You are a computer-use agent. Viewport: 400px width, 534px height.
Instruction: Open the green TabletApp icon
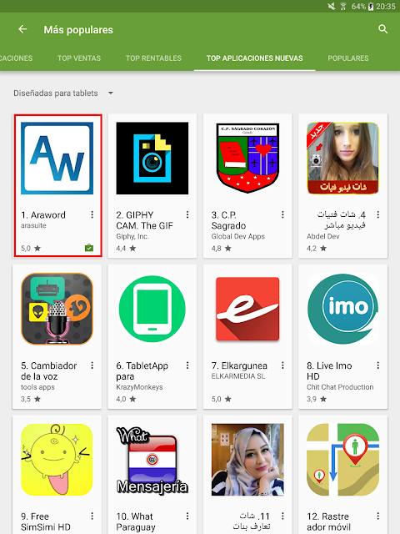pyautogui.click(x=152, y=309)
